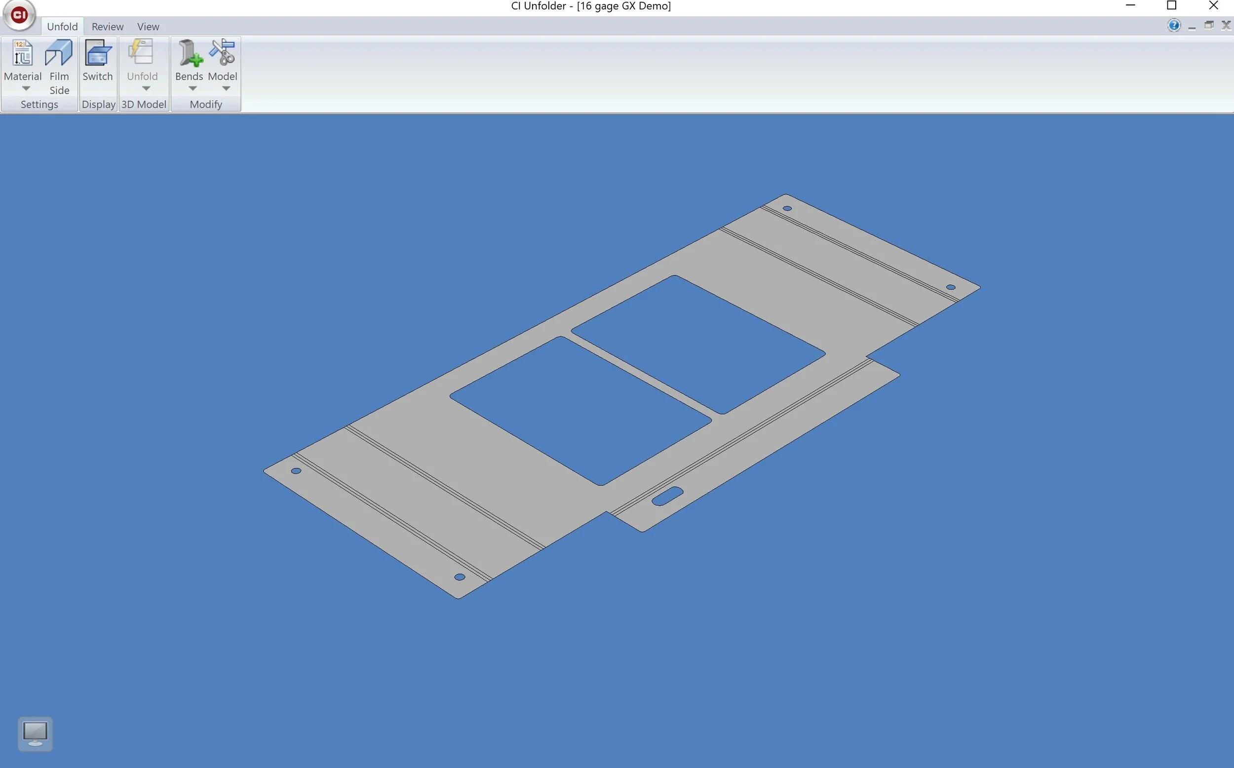Select the Unfold ribbon tab
1234x768 pixels.
point(62,27)
